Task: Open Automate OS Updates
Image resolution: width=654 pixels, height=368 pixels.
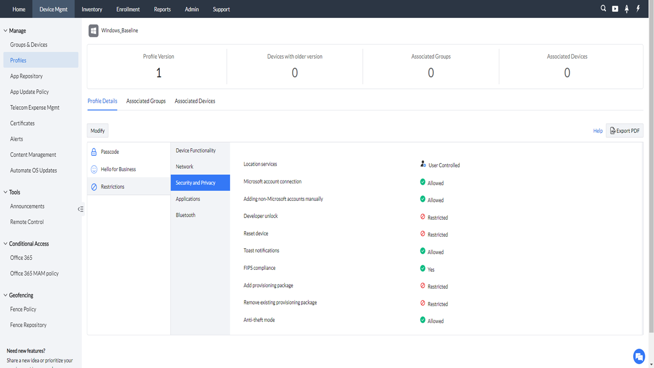Action: [x=34, y=171]
